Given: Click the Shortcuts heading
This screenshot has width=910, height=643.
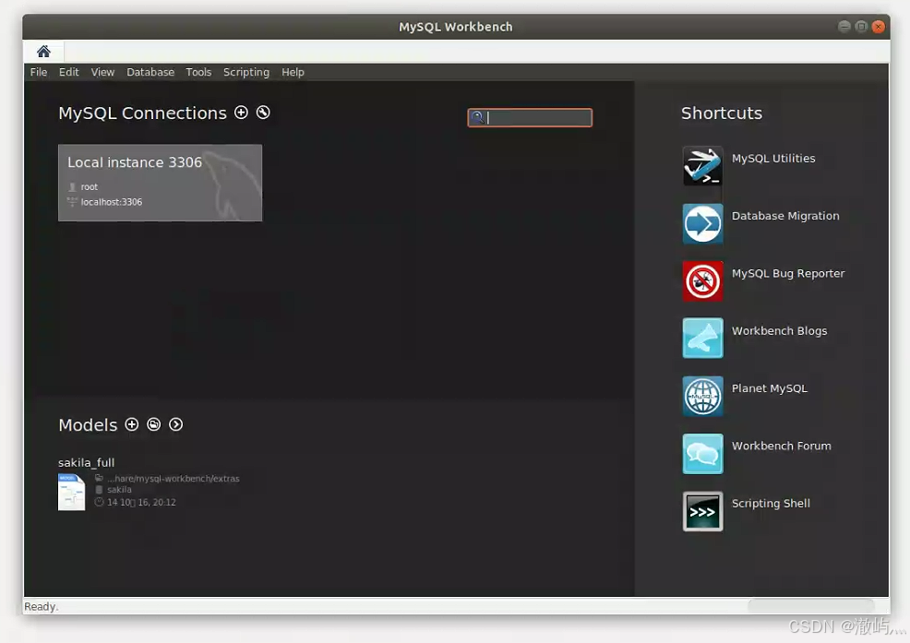Looking at the screenshot, I should pos(722,113).
